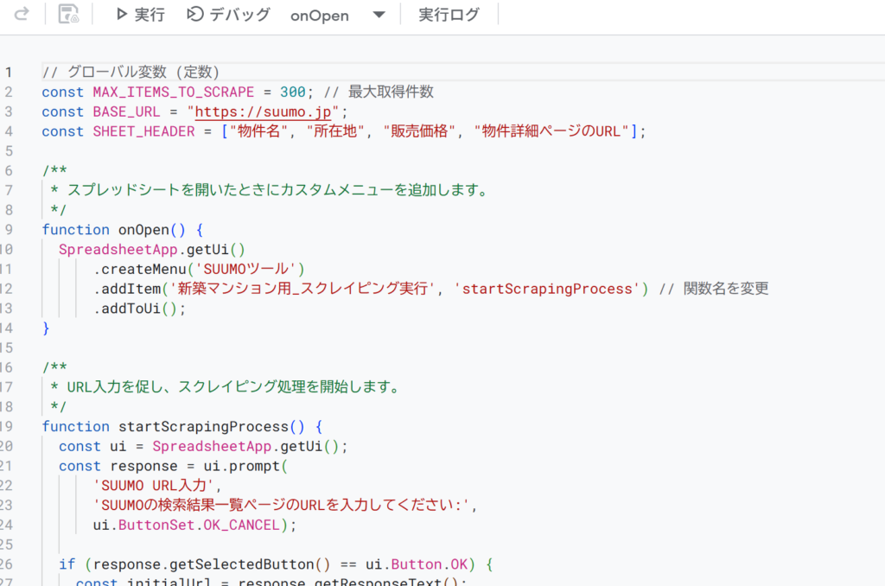This screenshot has height=586, width=885.
Task: Click ui.prompt( on line 21
Action: pyautogui.click(x=245, y=467)
